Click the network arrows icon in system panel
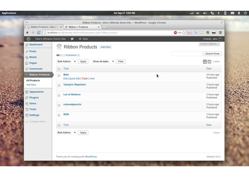 pos(212,13)
